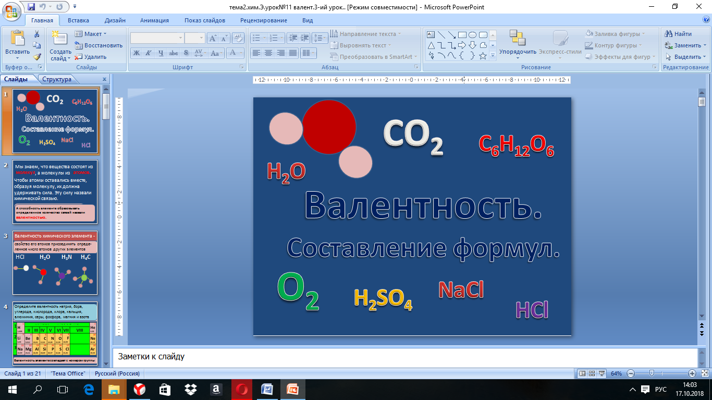Expand the shapes gallery More arrow
The image size is (712, 400).
(x=493, y=56)
